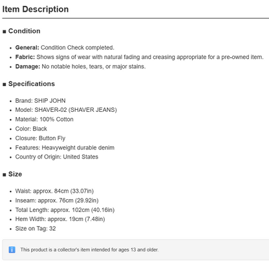This screenshot has height=267, width=269.
Task: Click the Item Description heading
Action: point(36,9)
